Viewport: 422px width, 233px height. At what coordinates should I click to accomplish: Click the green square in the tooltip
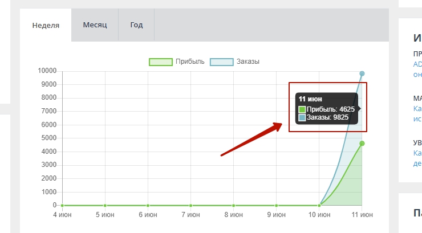click(x=302, y=109)
